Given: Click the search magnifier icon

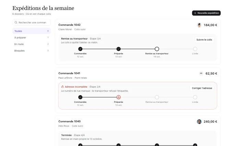Looking at the screenshot, I should tap(16, 22).
